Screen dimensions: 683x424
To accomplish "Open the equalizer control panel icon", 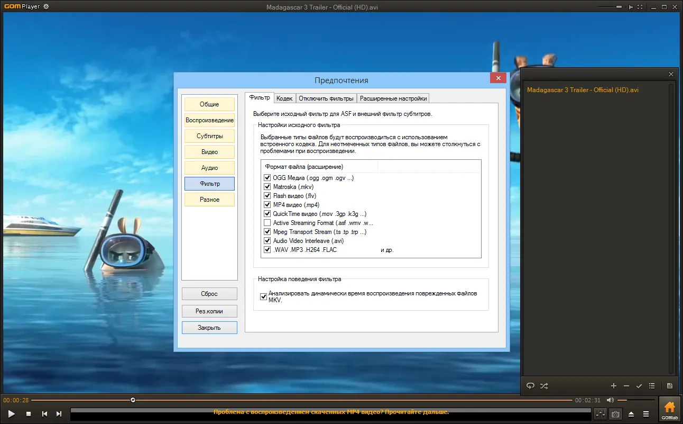I will pos(600,414).
